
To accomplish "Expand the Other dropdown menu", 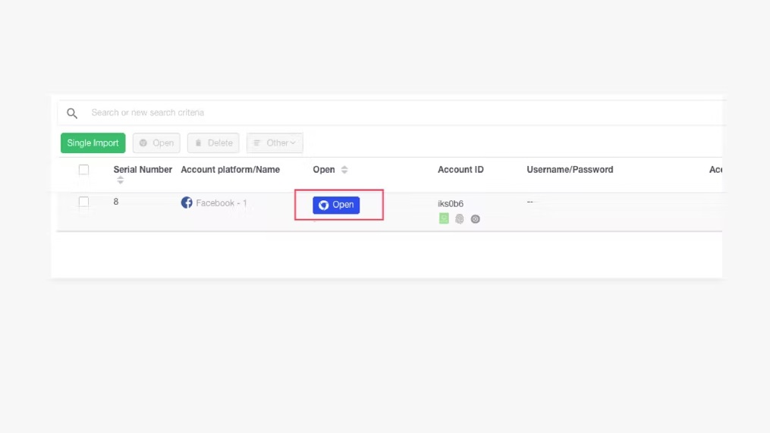I will [275, 143].
